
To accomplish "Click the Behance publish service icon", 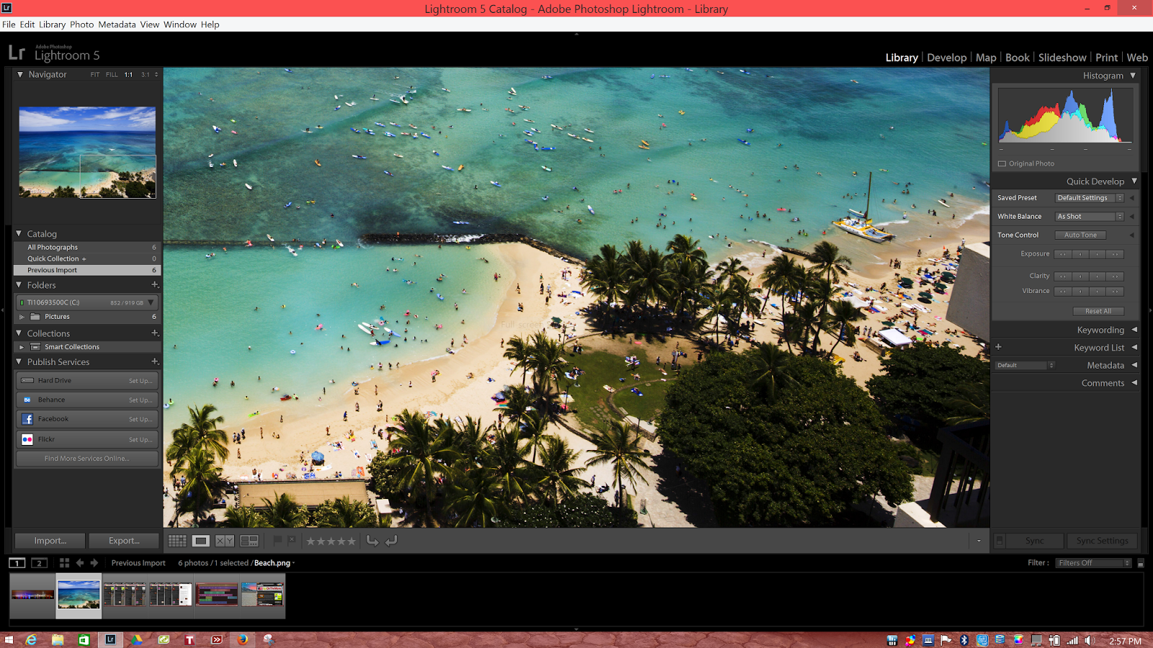I will point(27,400).
